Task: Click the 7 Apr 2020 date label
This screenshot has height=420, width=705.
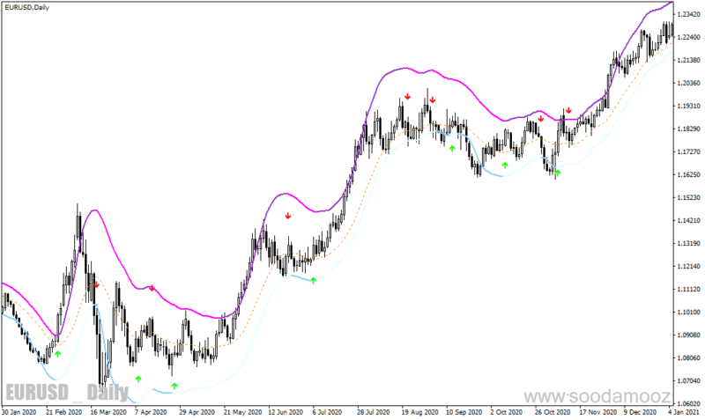Action: pos(151,412)
